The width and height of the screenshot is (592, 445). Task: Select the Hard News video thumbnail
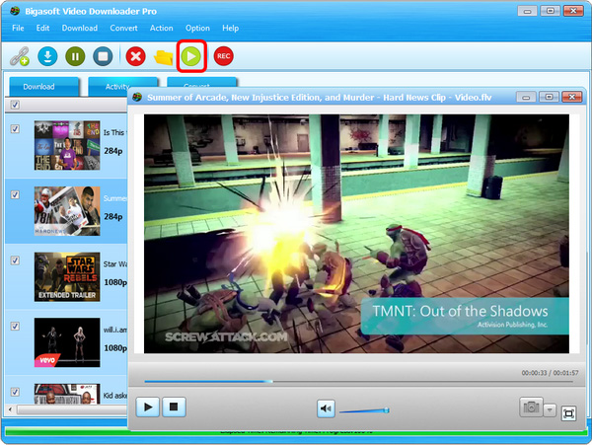[67, 211]
